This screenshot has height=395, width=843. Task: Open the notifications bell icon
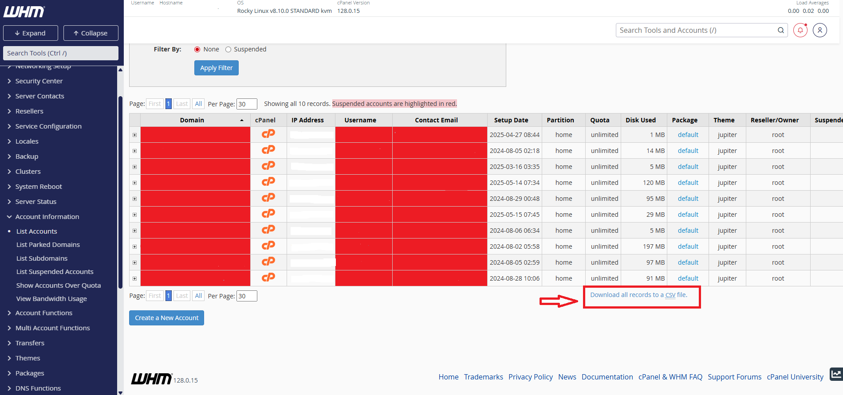[x=800, y=30]
